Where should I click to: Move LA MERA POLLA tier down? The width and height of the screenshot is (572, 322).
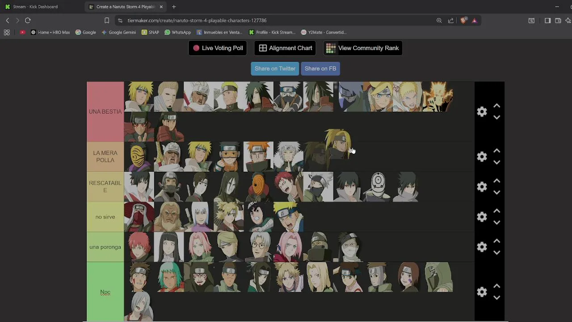click(x=496, y=162)
